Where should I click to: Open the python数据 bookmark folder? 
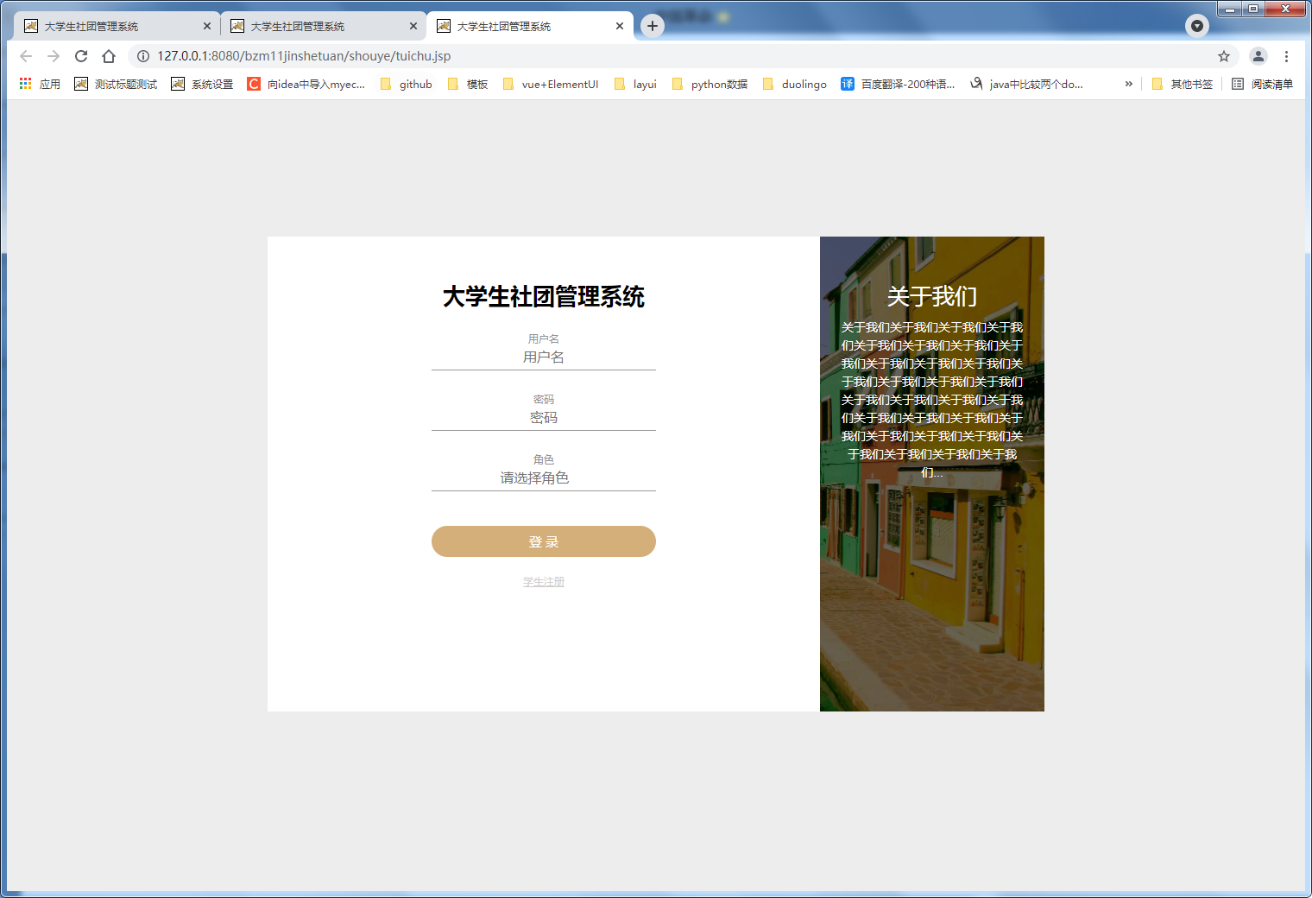[x=710, y=84]
